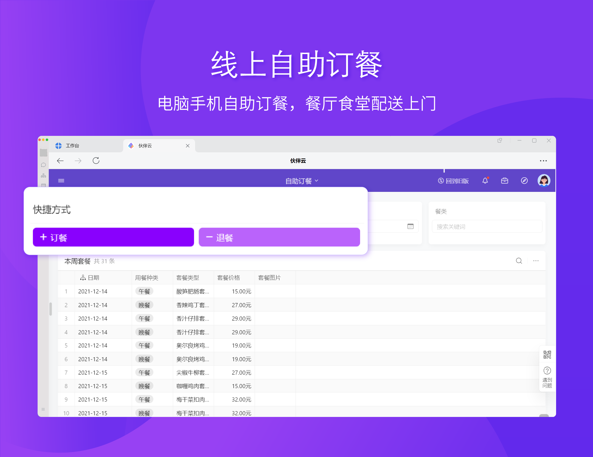Open the QR code icon

pos(547,355)
